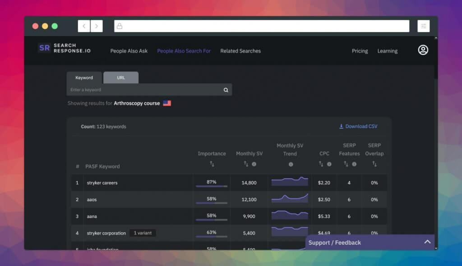Click the 1 variant badge for stryker corporation
The image size is (462, 266).
[x=143, y=233]
